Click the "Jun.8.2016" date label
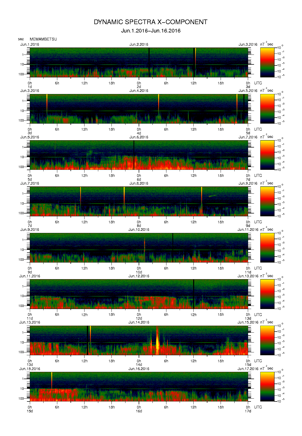302x436 pixels. coord(139,183)
